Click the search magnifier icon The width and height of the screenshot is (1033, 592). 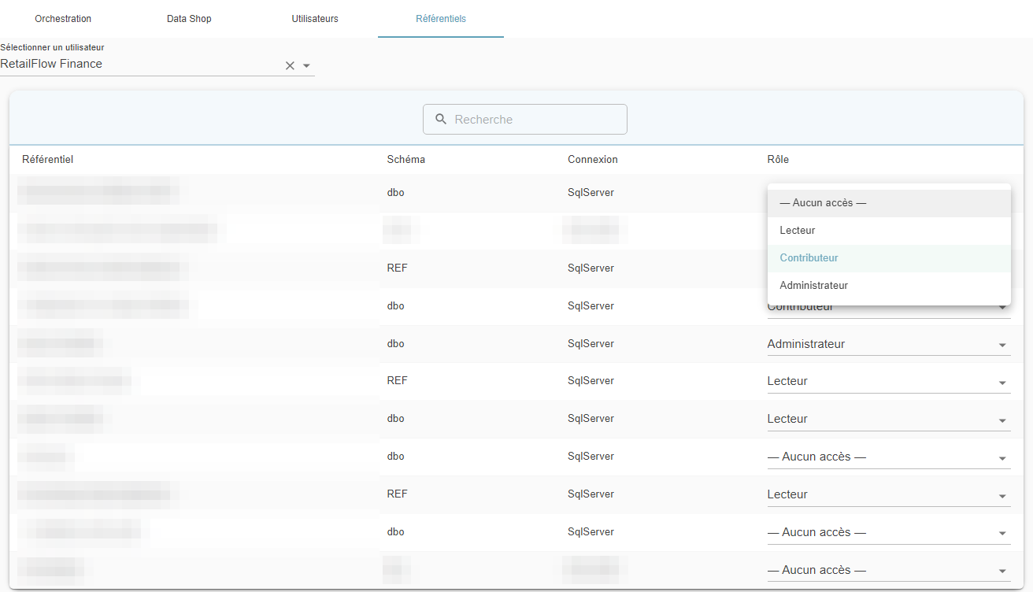[x=441, y=119]
